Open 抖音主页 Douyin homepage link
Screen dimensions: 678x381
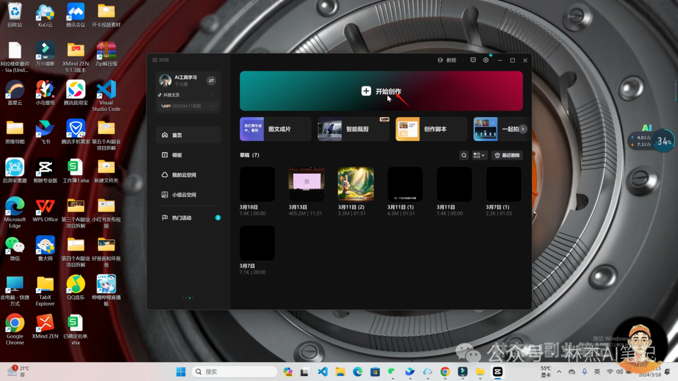186,95
